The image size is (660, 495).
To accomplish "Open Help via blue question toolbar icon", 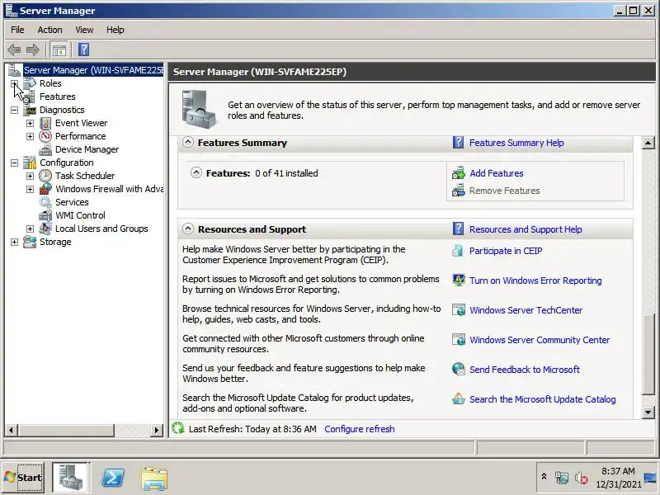I will click(84, 49).
